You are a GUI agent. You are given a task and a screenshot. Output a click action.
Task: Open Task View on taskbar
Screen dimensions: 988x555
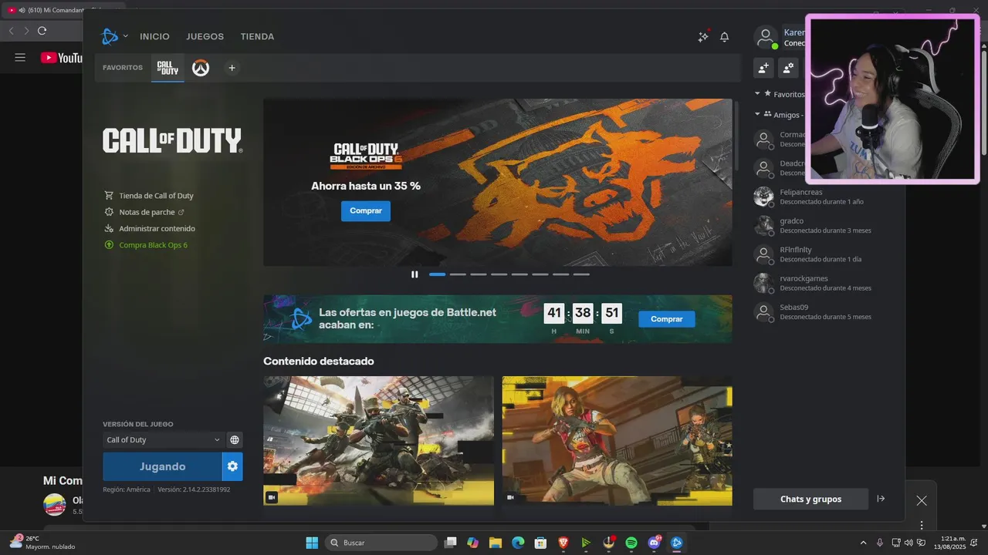(451, 543)
